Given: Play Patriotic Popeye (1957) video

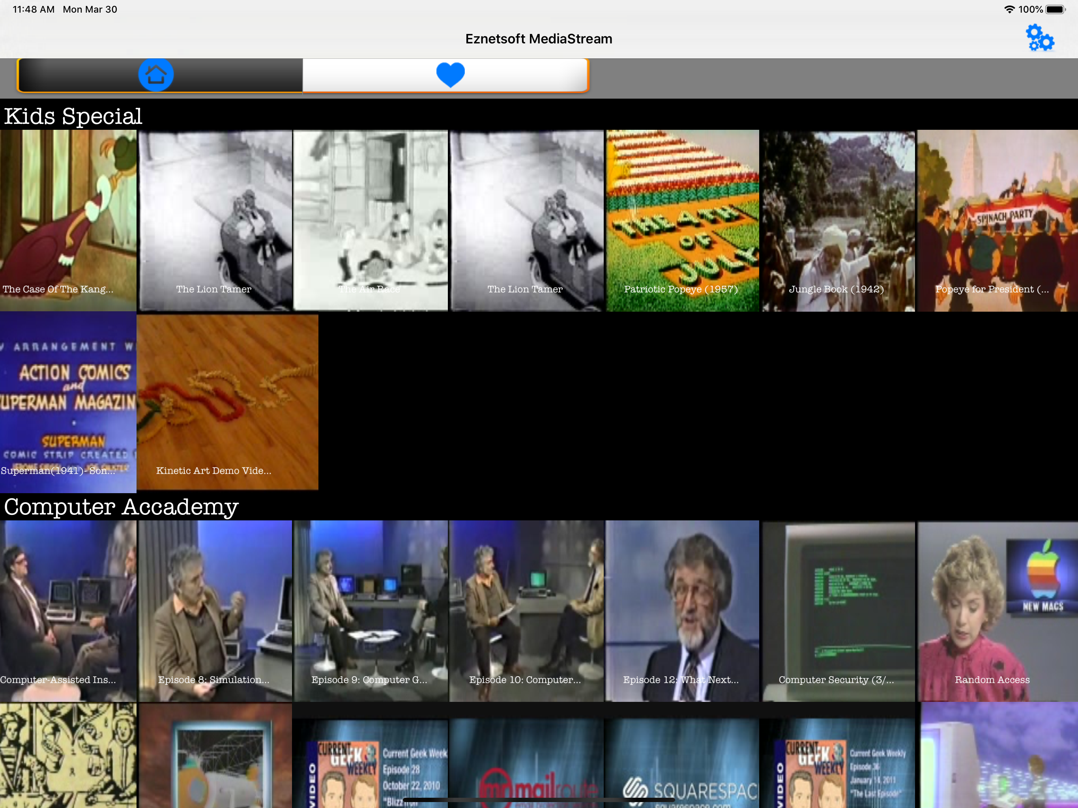Looking at the screenshot, I should [x=682, y=220].
